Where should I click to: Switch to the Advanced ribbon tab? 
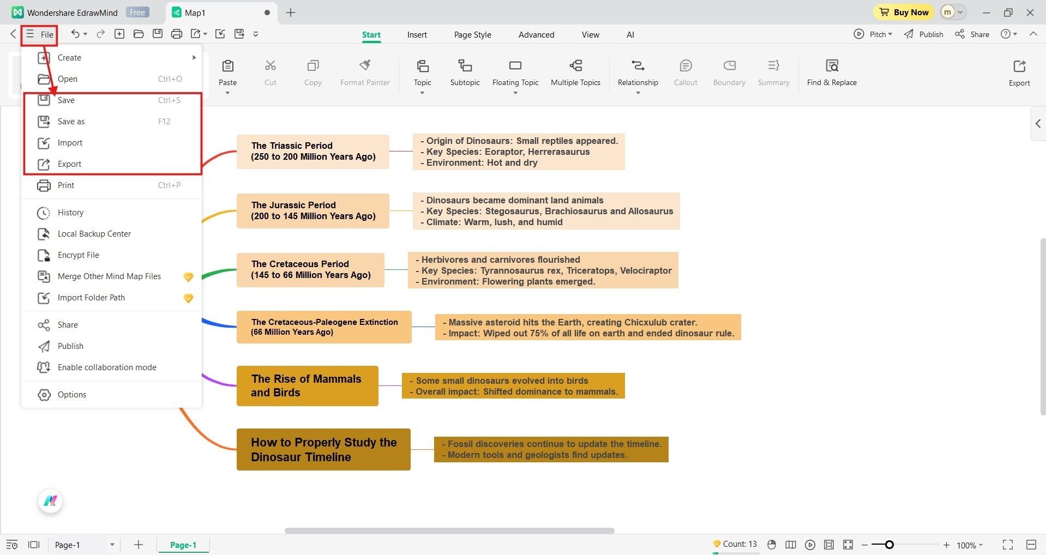(x=536, y=34)
